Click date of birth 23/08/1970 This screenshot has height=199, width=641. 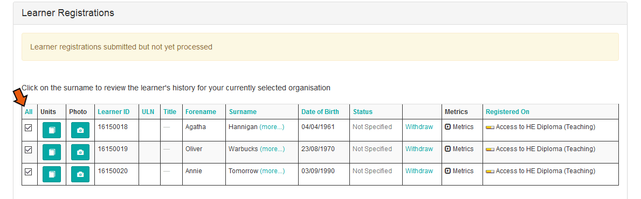pos(318,149)
